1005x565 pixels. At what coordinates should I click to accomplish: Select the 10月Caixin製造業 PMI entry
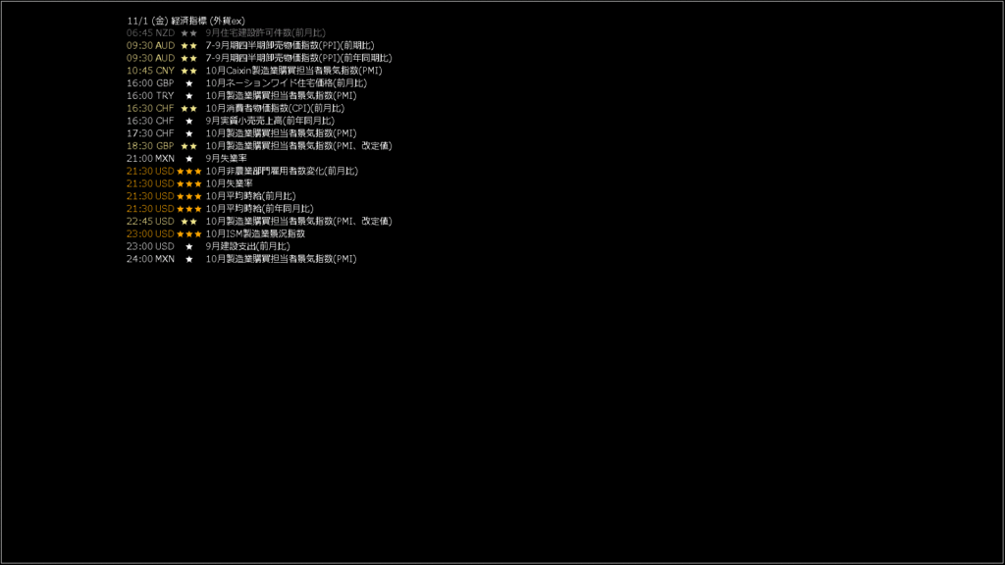pos(293,71)
